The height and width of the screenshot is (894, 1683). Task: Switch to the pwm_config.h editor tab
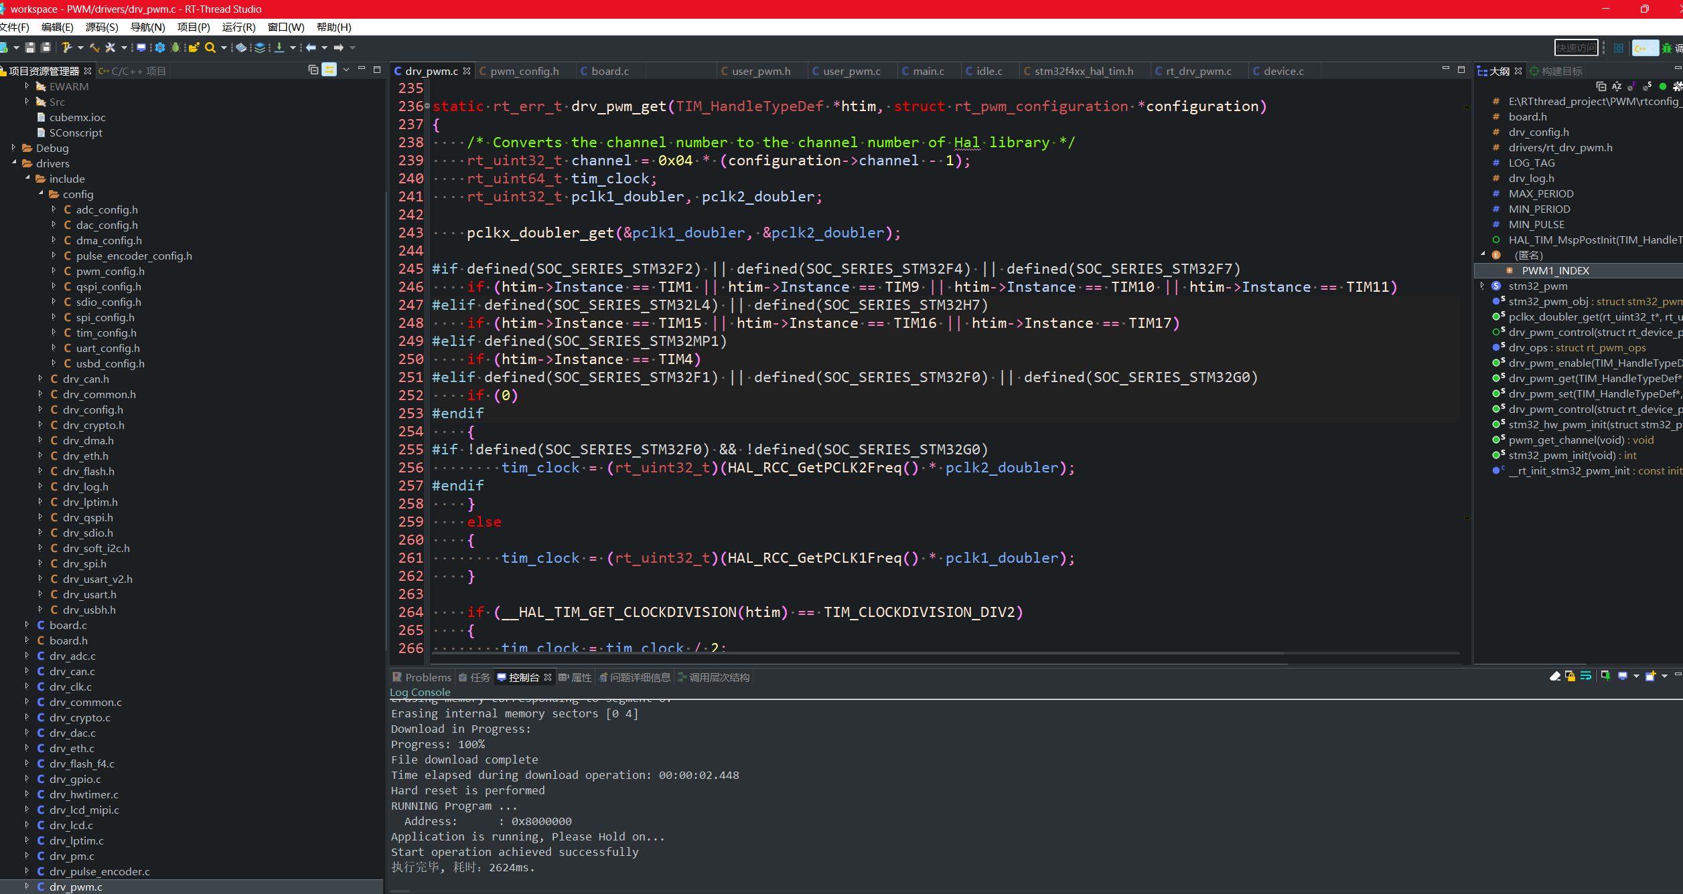(x=524, y=71)
